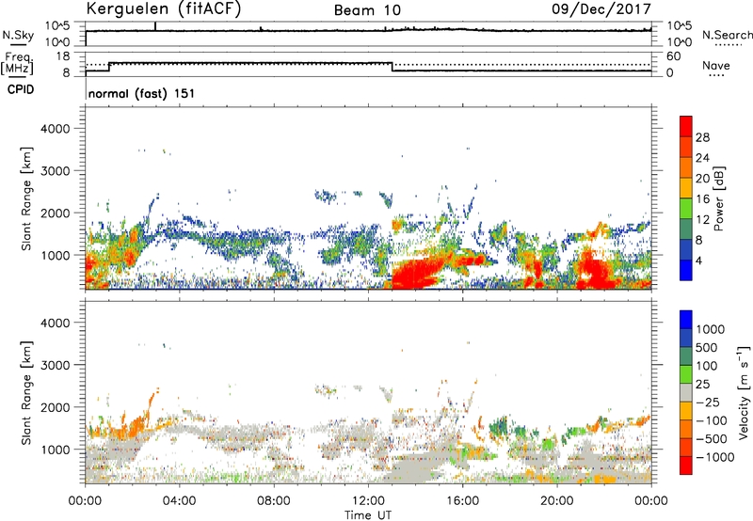Image resolution: width=753 pixels, height=521 pixels.
Task: Click the 'CPID' label
Action: pos(21,89)
